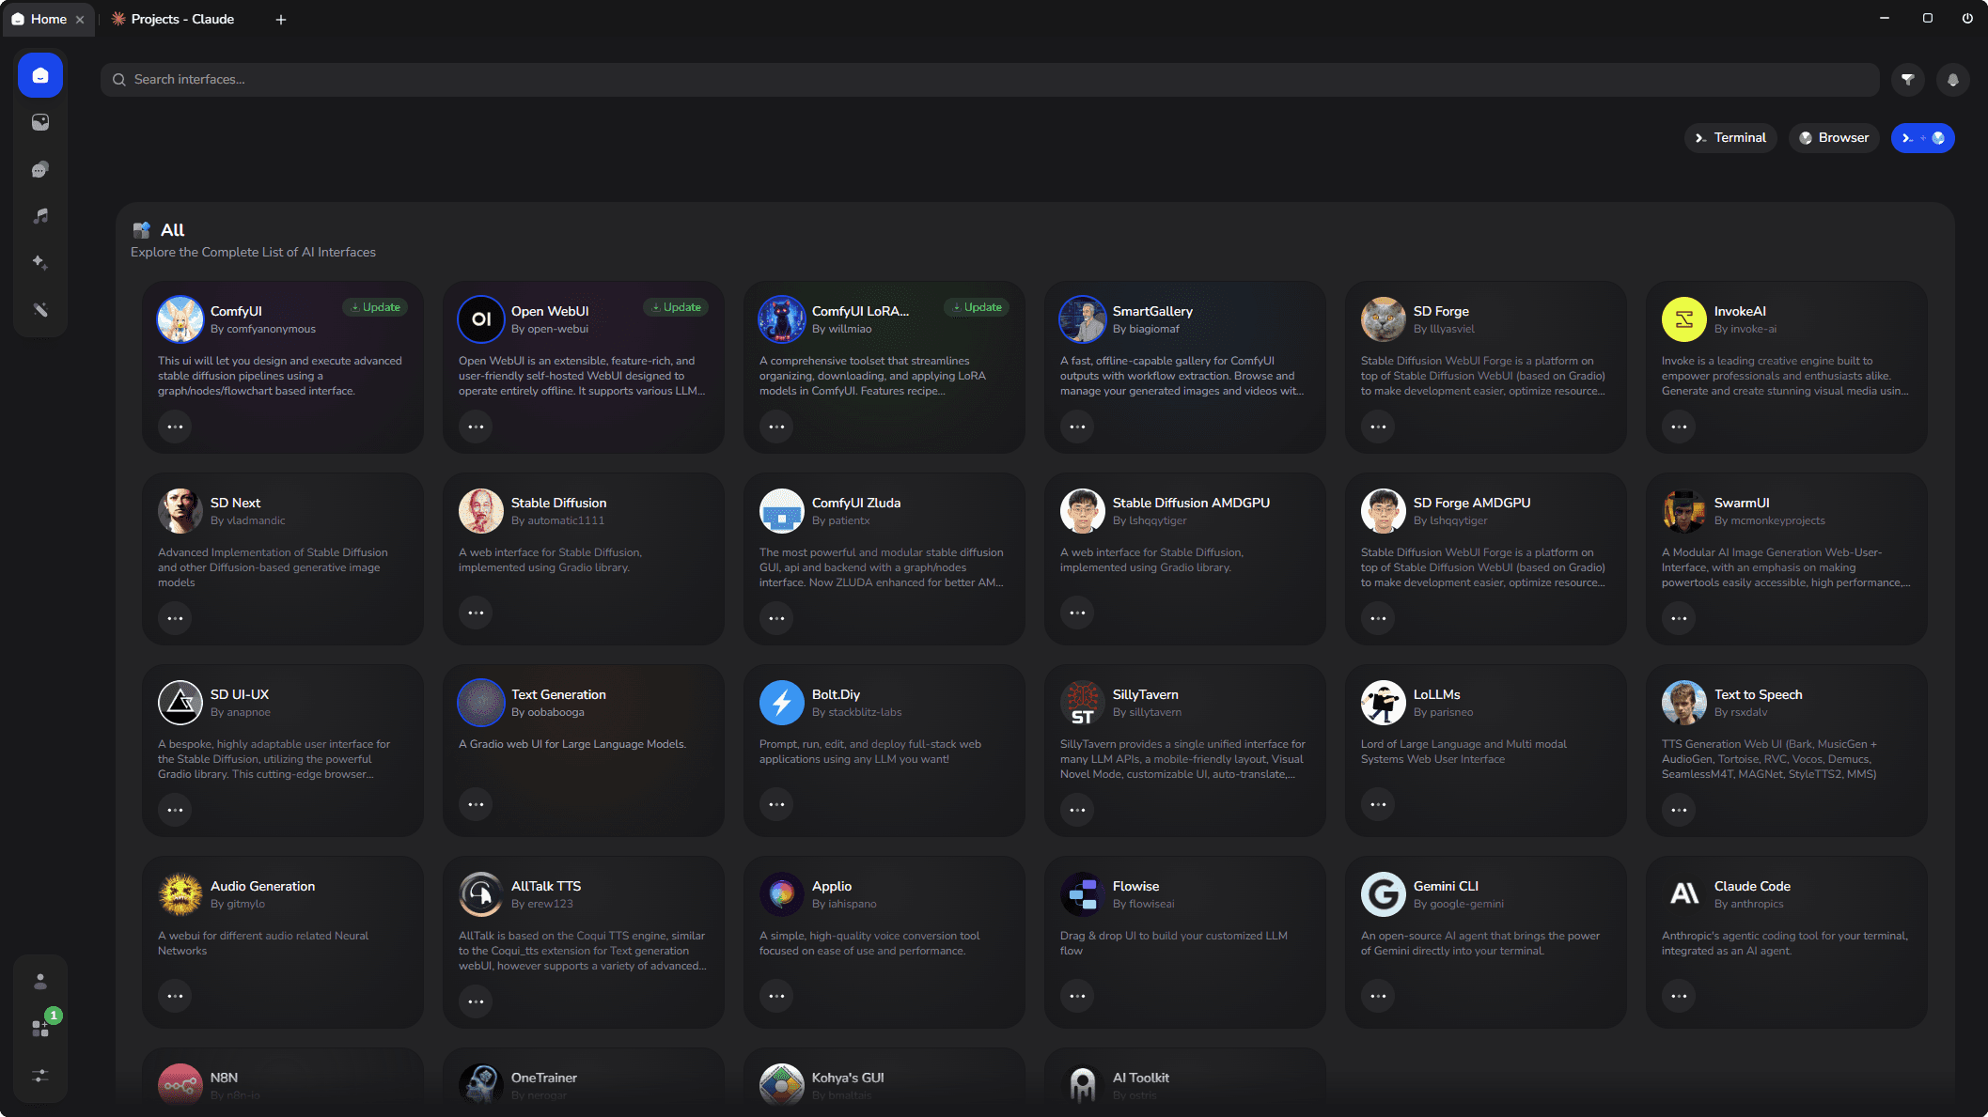The height and width of the screenshot is (1117, 1988).
Task: Click Update badge on ComfyUI LoRA card
Action: (977, 307)
